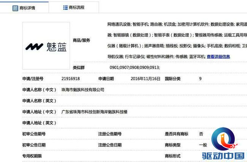Click the 申请日期 label
The width and height of the screenshot is (247, 162).
106,79
